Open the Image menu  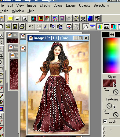(31, 5)
